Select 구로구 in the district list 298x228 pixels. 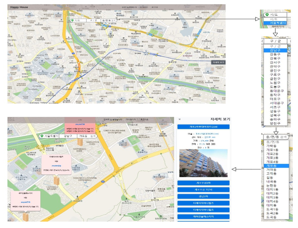[x=275, y=75]
